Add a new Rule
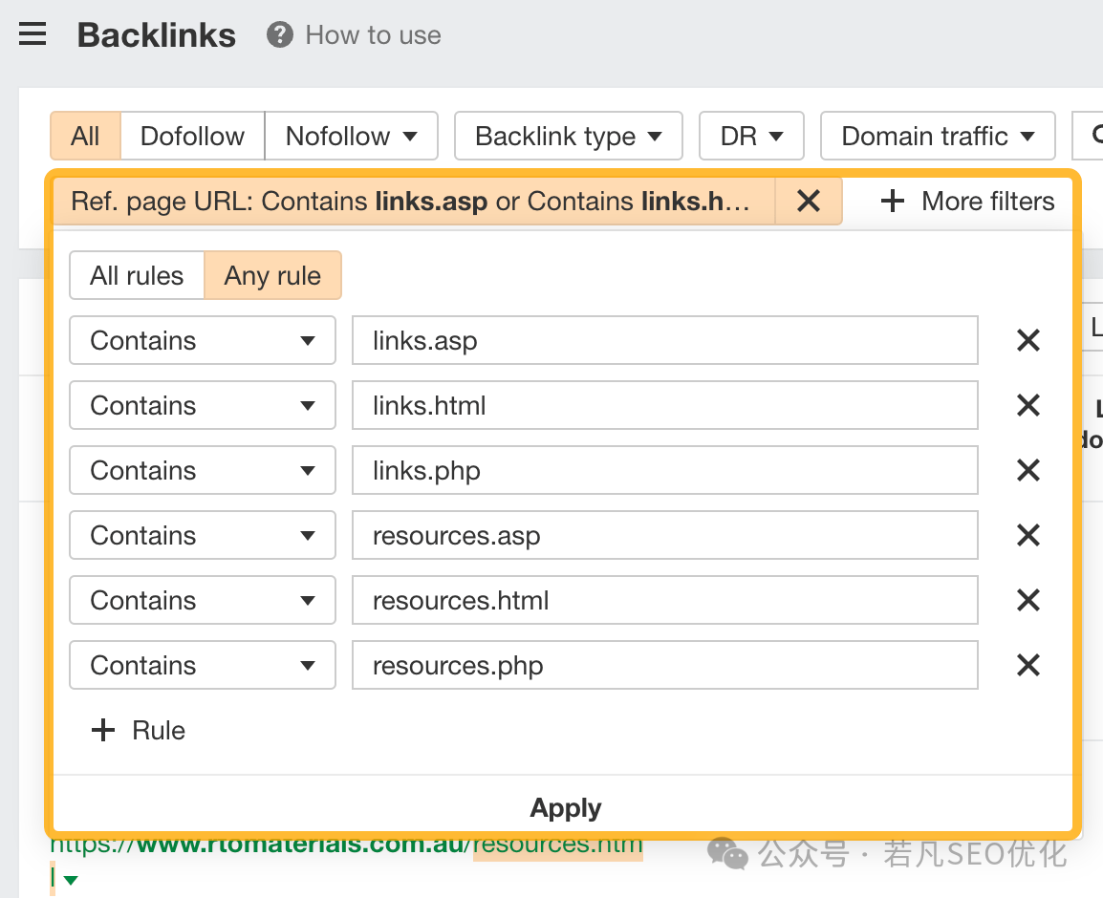The width and height of the screenshot is (1103, 898). click(x=139, y=730)
